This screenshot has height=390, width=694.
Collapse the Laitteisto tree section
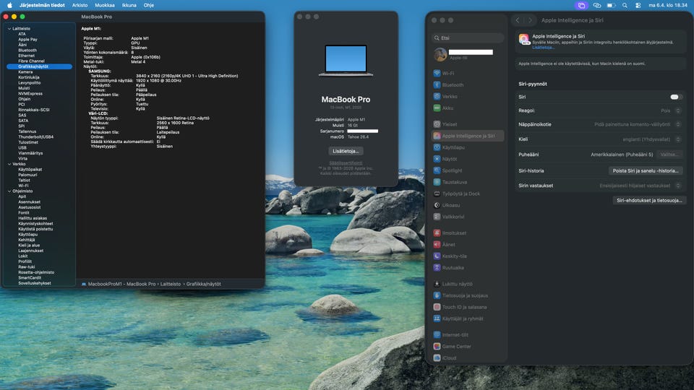(x=9, y=29)
